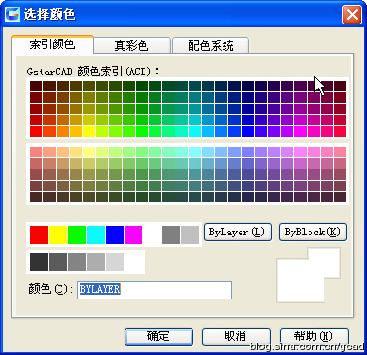367x355 pixels.
Task: Close the 选择颜色 dialog
Action: [352, 15]
